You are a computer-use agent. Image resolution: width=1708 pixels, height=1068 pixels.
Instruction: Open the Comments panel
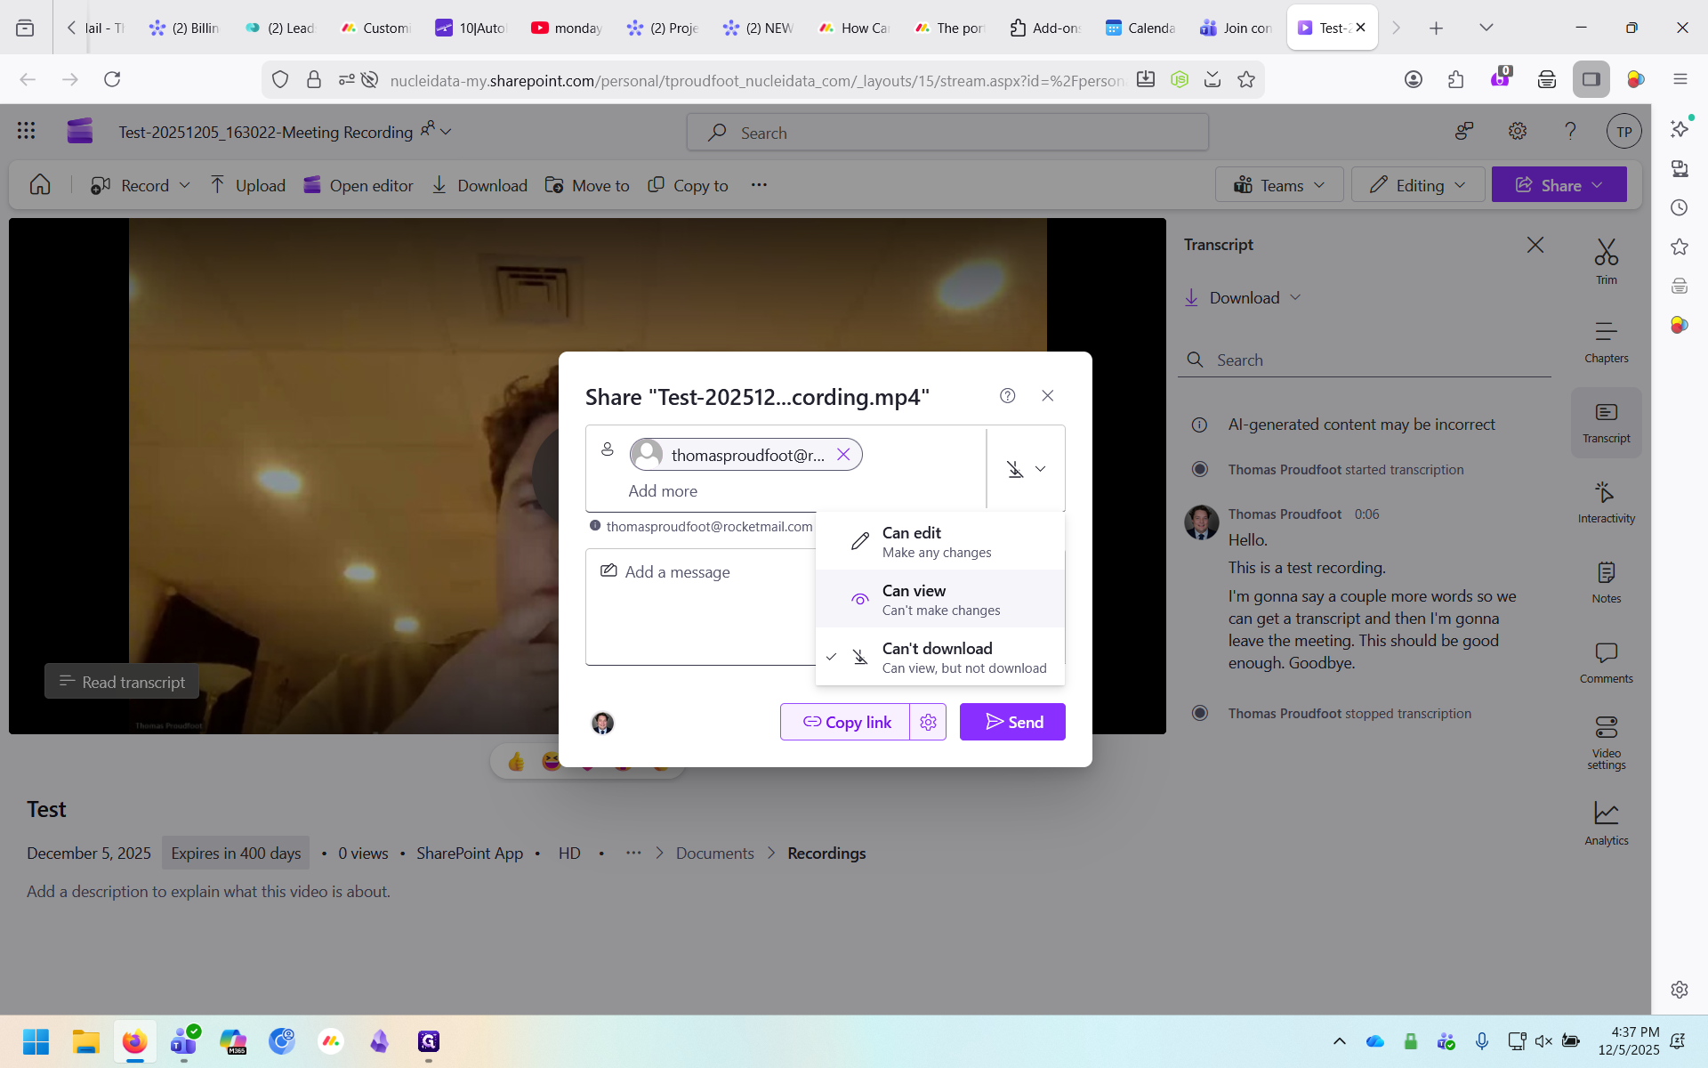[1606, 662]
